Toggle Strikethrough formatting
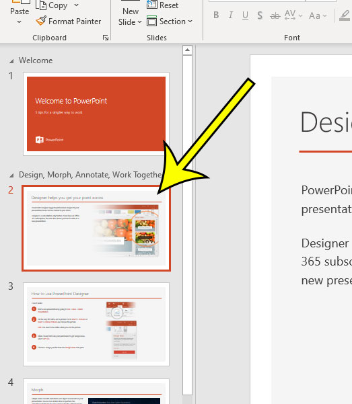The image size is (352, 404). (275, 16)
